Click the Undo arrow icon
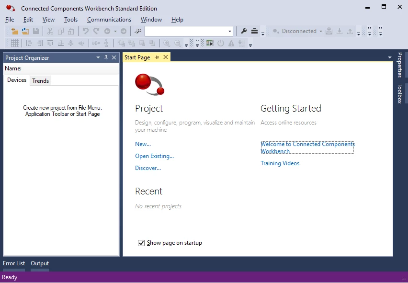408x283 pixels. pyautogui.click(x=85, y=31)
